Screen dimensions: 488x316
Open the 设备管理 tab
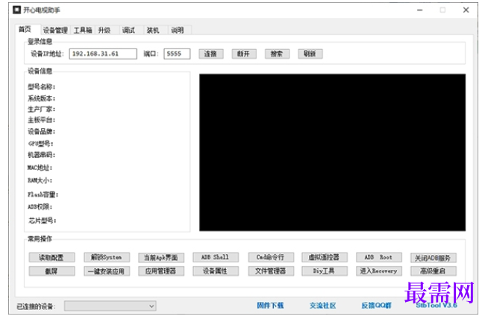pyautogui.click(x=55, y=30)
